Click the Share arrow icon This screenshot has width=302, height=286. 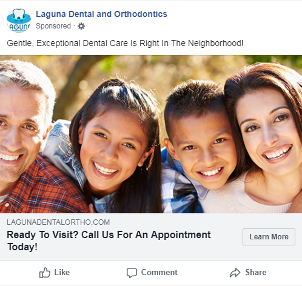(x=235, y=273)
